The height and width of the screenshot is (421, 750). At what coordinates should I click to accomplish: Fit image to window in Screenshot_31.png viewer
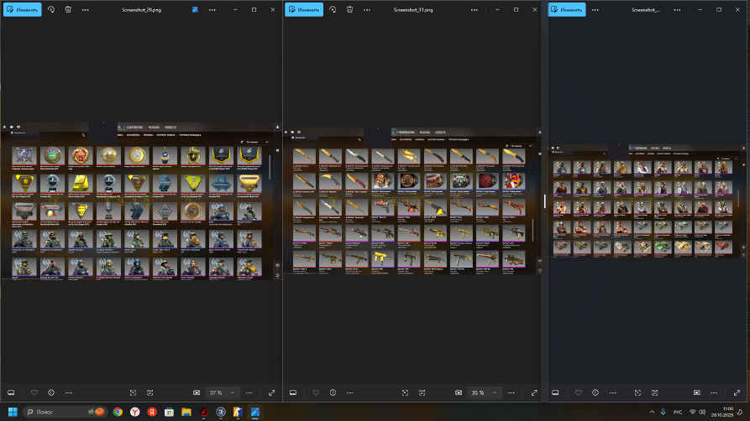tap(405, 392)
